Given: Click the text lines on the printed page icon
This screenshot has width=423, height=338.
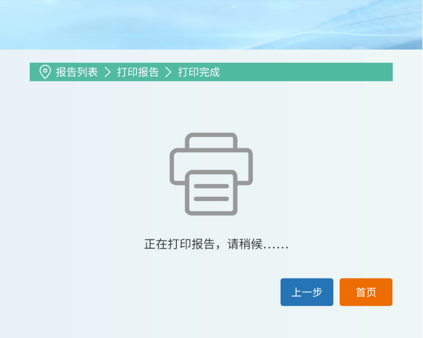Looking at the screenshot, I should pos(211,193).
